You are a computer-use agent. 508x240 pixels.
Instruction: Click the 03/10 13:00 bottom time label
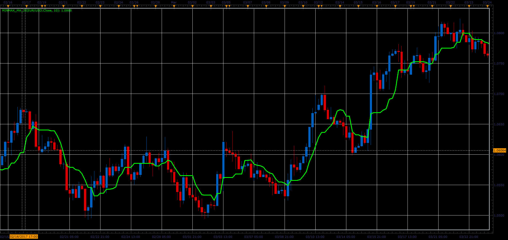point(315,237)
